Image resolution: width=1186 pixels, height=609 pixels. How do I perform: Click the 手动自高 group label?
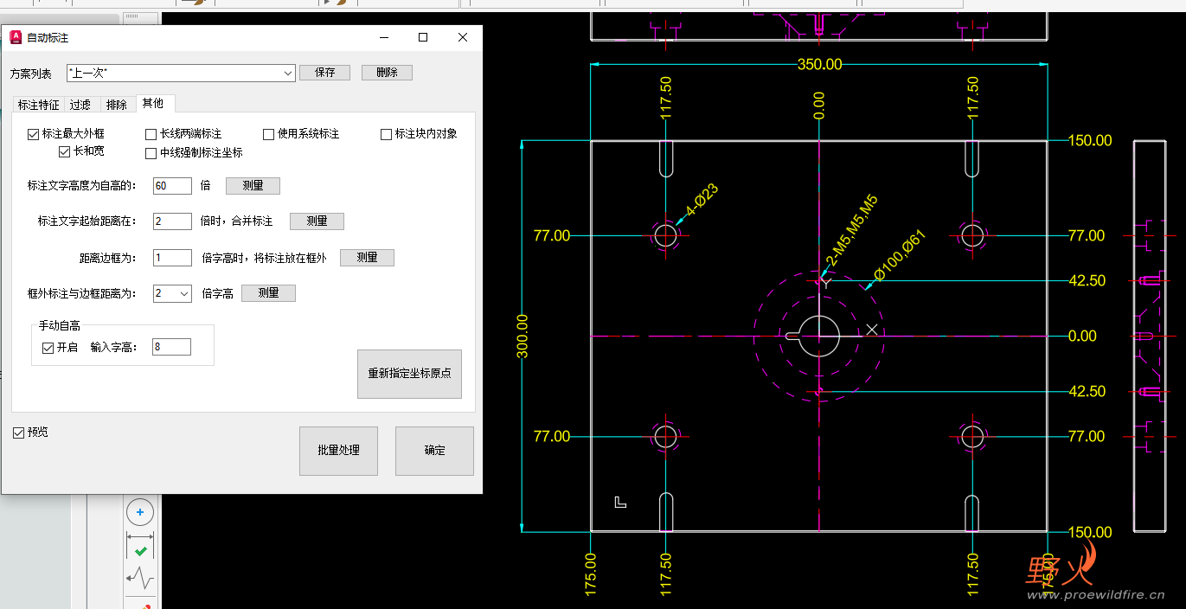[x=60, y=325]
